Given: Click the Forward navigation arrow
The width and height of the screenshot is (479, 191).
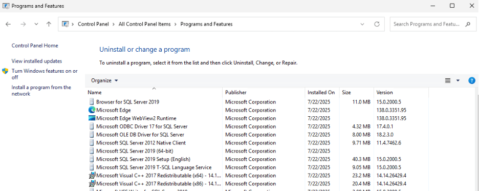Looking at the screenshot, I should coord(23,24).
